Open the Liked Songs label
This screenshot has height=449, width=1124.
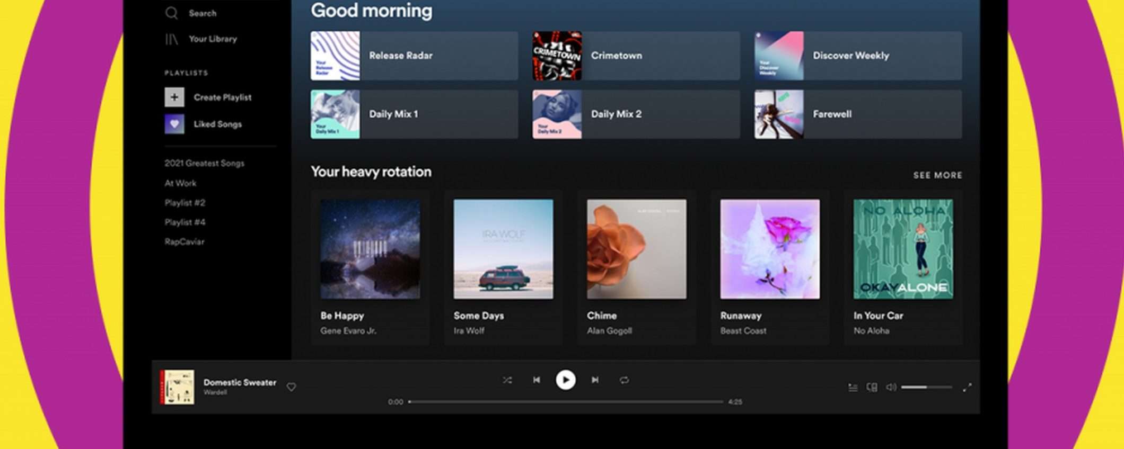click(x=218, y=124)
